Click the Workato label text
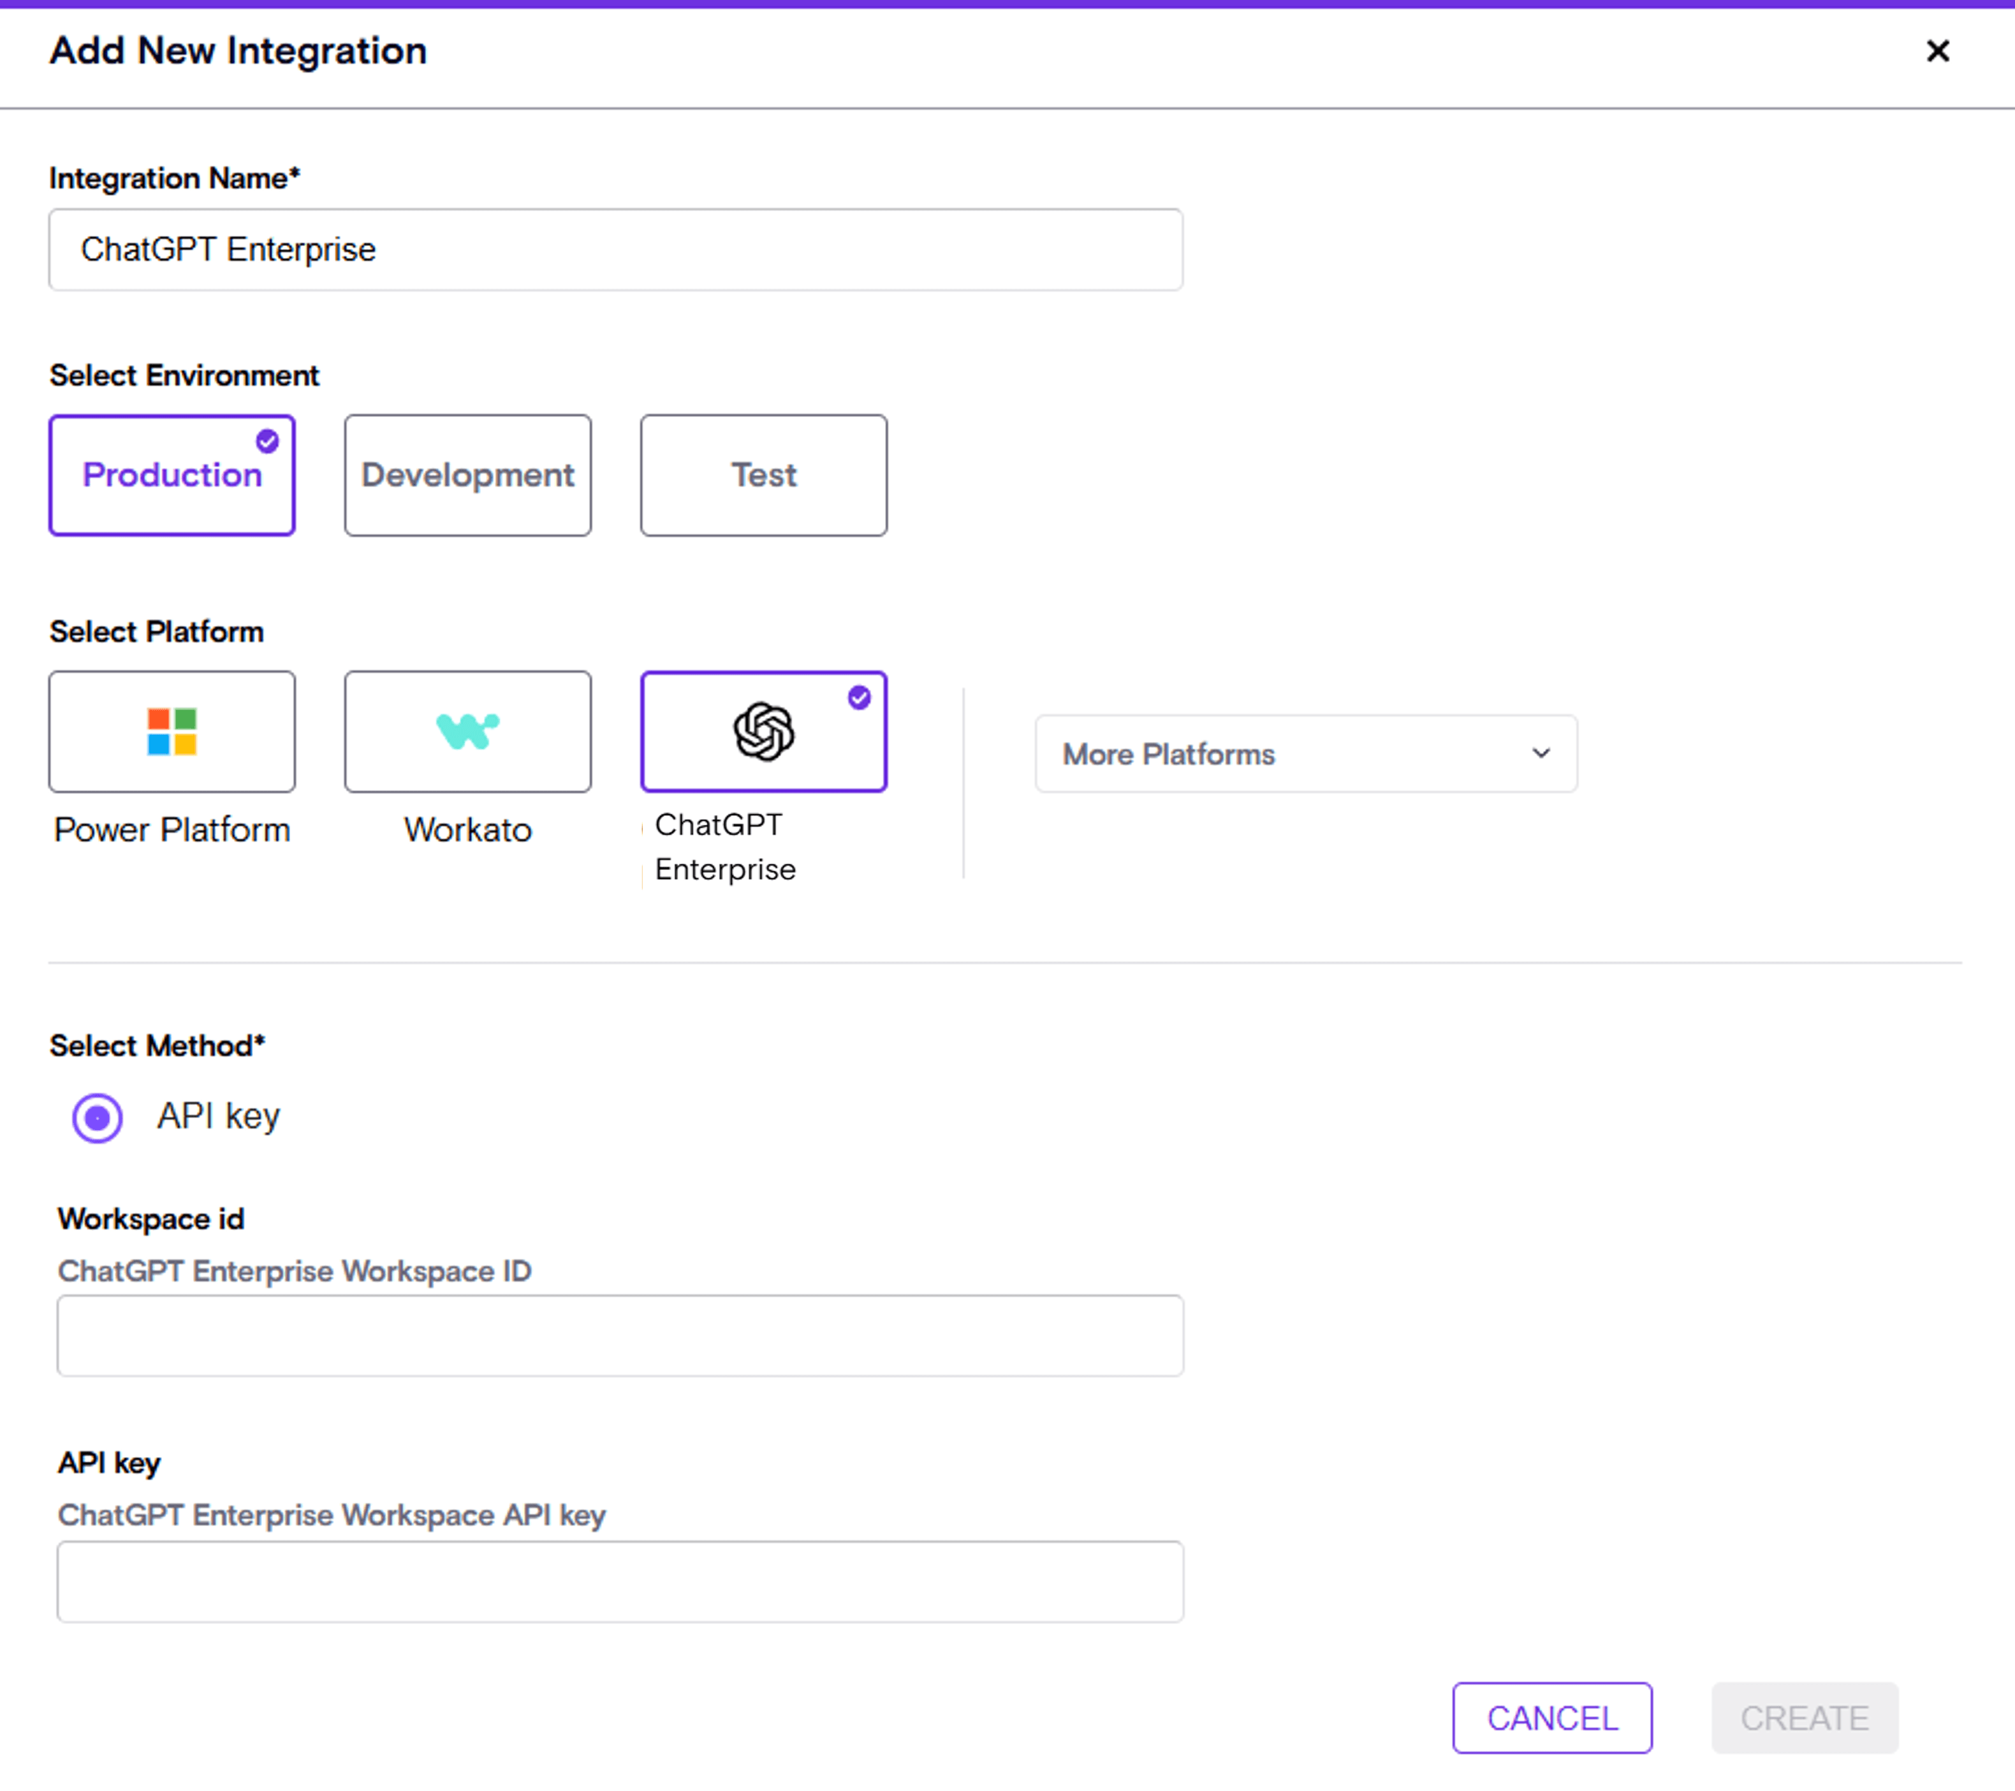The height and width of the screenshot is (1791, 2015). pyautogui.click(x=467, y=829)
